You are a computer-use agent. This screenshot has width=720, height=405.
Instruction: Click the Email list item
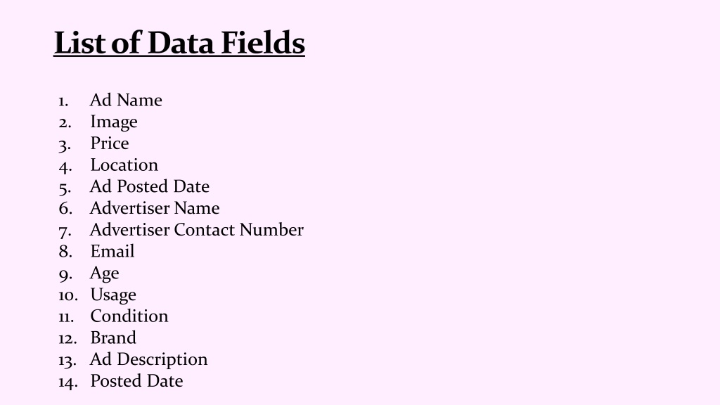click(x=112, y=251)
